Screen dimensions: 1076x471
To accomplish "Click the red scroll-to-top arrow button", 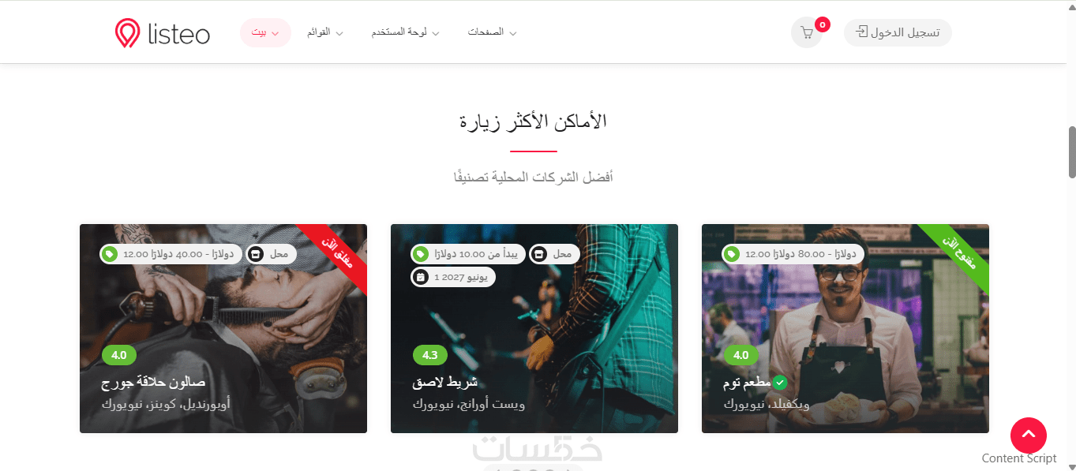I will pos(1028,435).
